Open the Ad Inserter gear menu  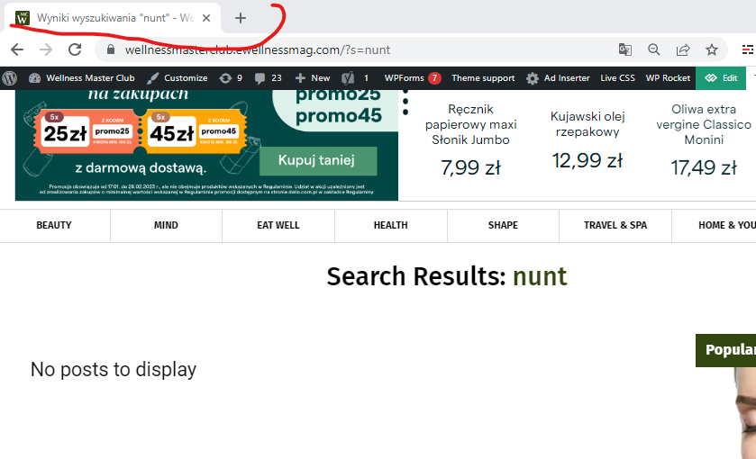558,78
